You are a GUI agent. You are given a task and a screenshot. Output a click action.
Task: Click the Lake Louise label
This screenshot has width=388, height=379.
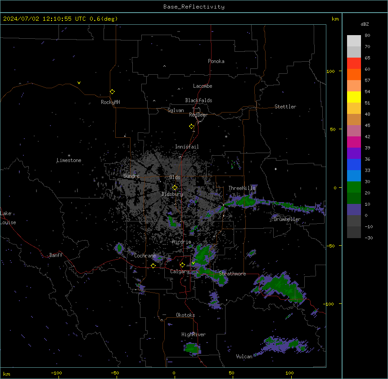tap(8, 218)
